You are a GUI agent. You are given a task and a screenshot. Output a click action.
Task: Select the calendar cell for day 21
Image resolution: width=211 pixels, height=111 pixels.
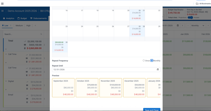[x=137, y=15]
